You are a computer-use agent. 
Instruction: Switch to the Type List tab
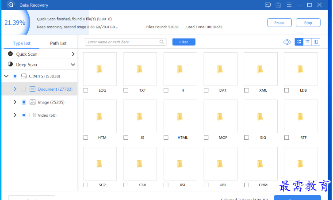22,43
